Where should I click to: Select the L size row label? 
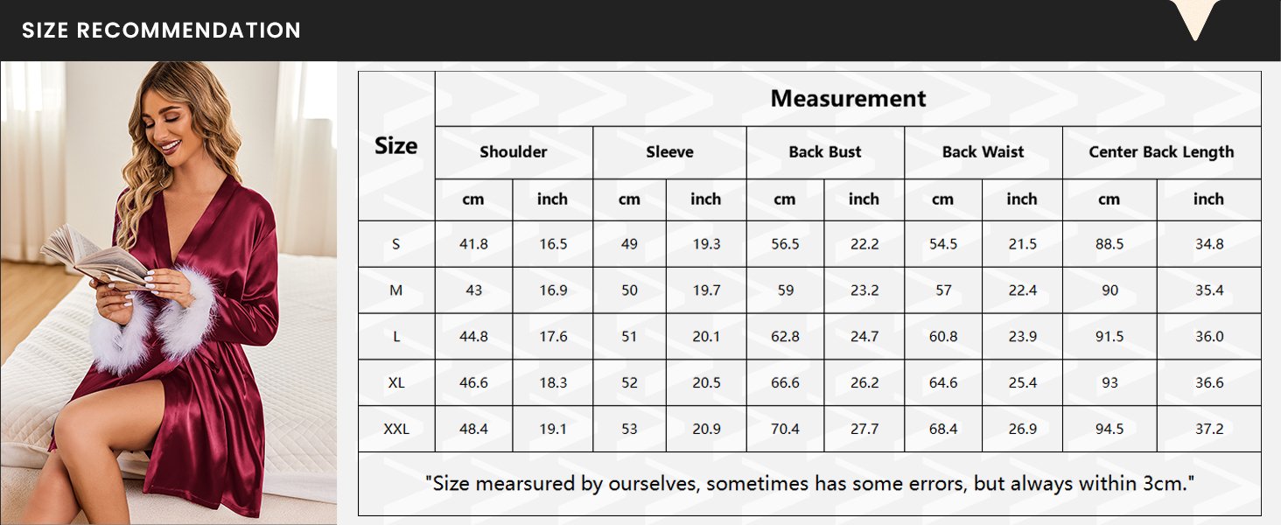click(396, 337)
